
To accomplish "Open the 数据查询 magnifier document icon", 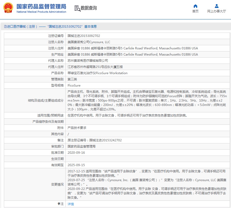I will pos(77,8).
